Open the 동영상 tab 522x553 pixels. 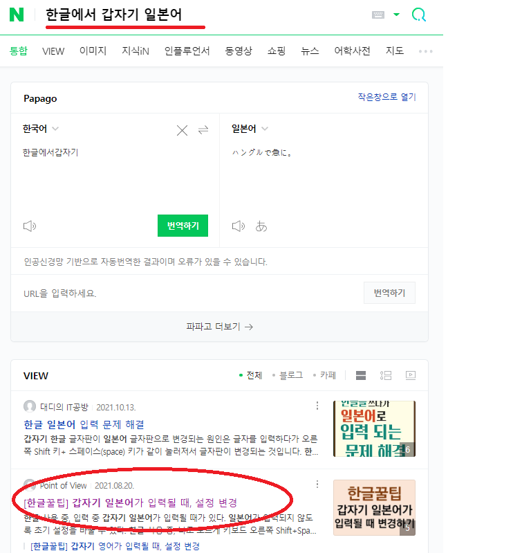239,51
